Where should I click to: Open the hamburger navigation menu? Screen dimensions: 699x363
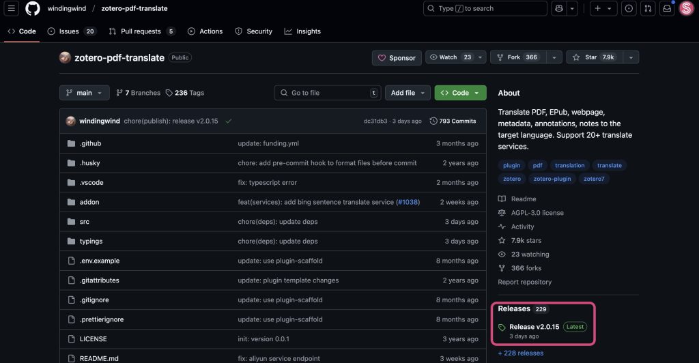[x=12, y=9]
